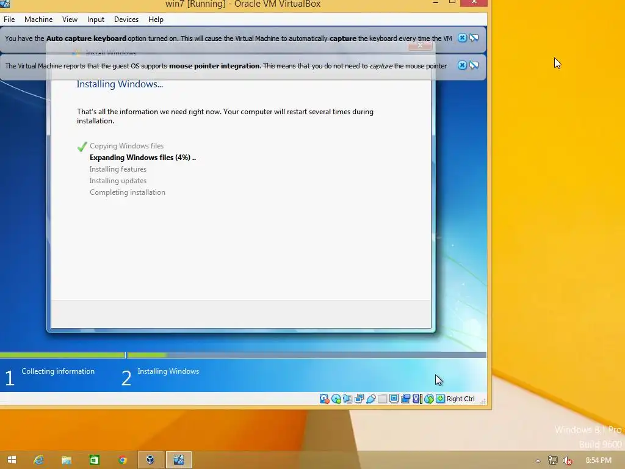Click the VirtualBox window resize grip
The width and height of the screenshot is (625, 469).
pos(483,401)
